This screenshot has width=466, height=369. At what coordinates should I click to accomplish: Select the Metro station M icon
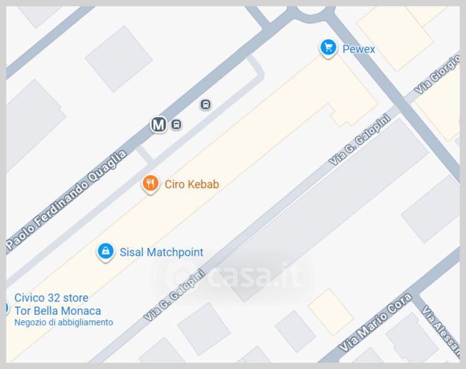(x=158, y=124)
